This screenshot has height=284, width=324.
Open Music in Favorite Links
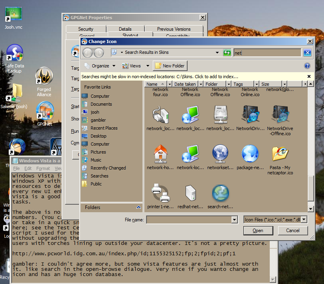pos(96,160)
